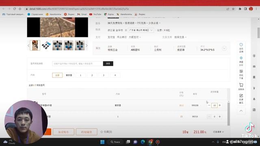The width and height of the screenshot is (260, 146).
Task: Open the Chrome three-dot menu
Action: tap(256, 9)
